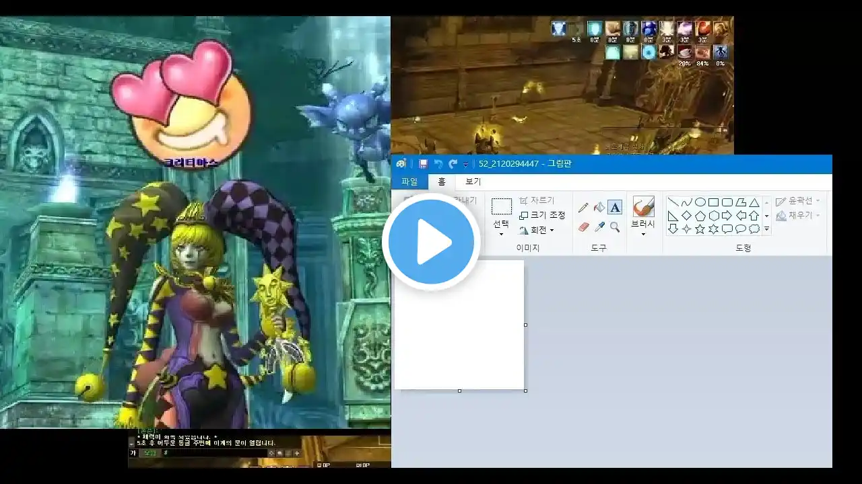Click the game buff icon labeled 0%
This screenshot has width=862, height=484.
(721, 52)
